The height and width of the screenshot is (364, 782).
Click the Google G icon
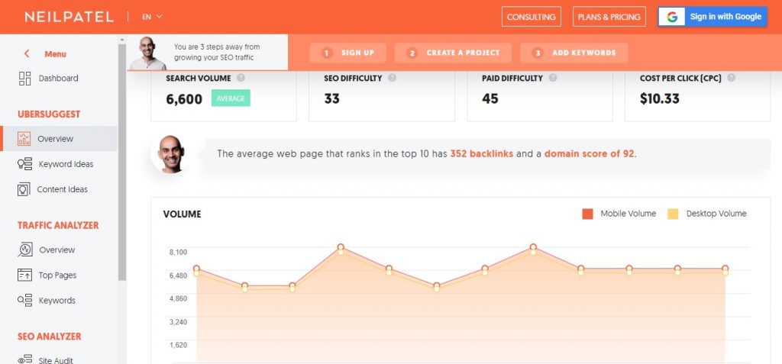point(672,17)
